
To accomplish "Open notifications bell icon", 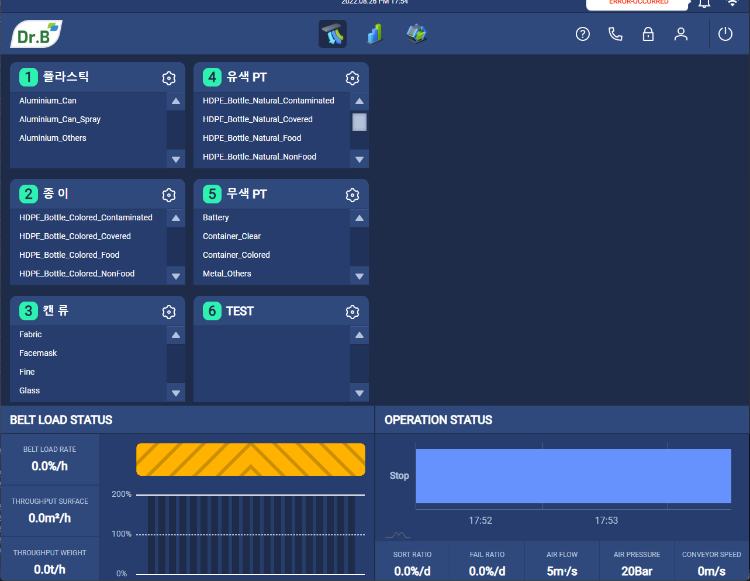I will coord(704,4).
